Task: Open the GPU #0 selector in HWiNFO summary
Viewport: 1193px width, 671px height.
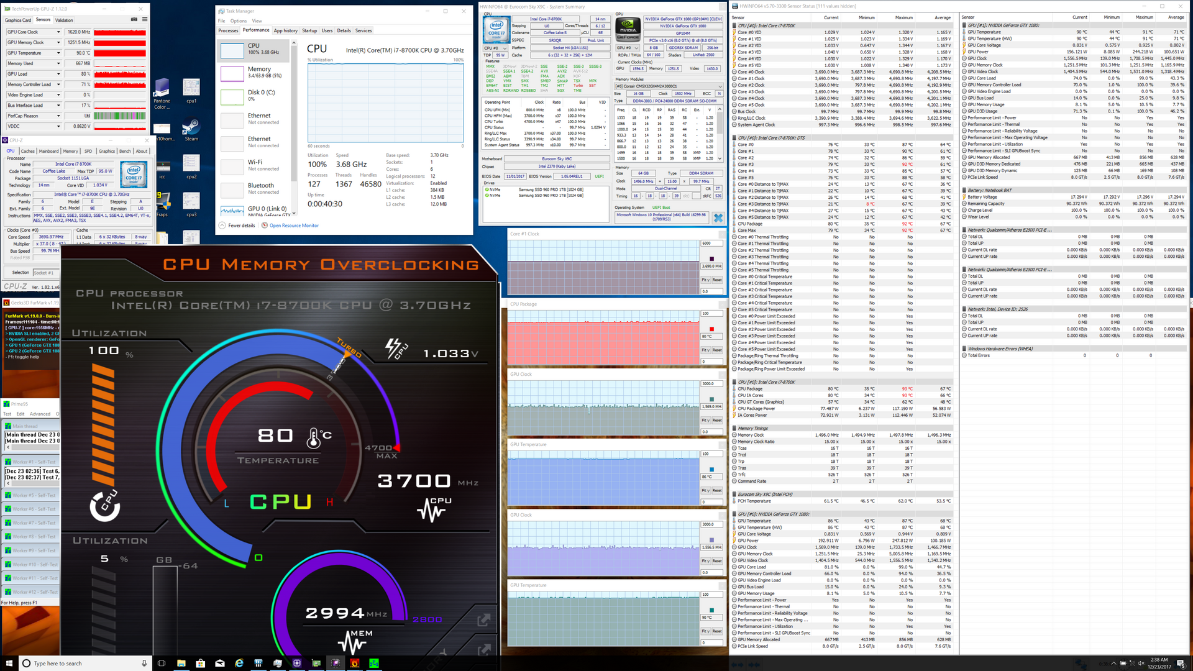Action: pos(628,48)
